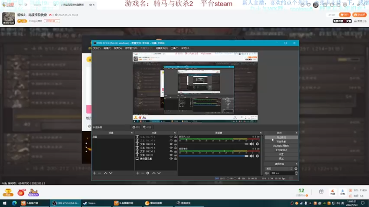Click the orange 关注 follow button in Douyu
Image resolution: width=369 pixels, height=207 pixels.
coord(345,15)
